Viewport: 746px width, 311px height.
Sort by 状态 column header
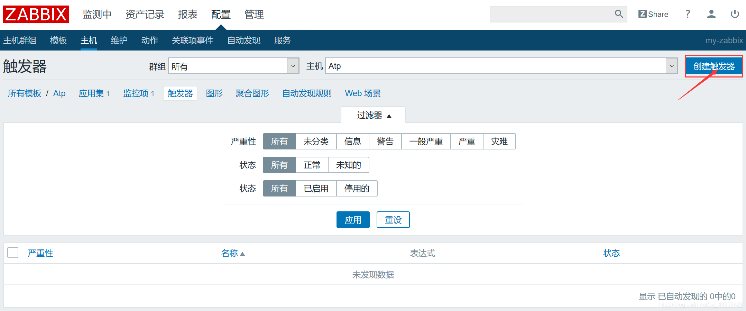[611, 253]
